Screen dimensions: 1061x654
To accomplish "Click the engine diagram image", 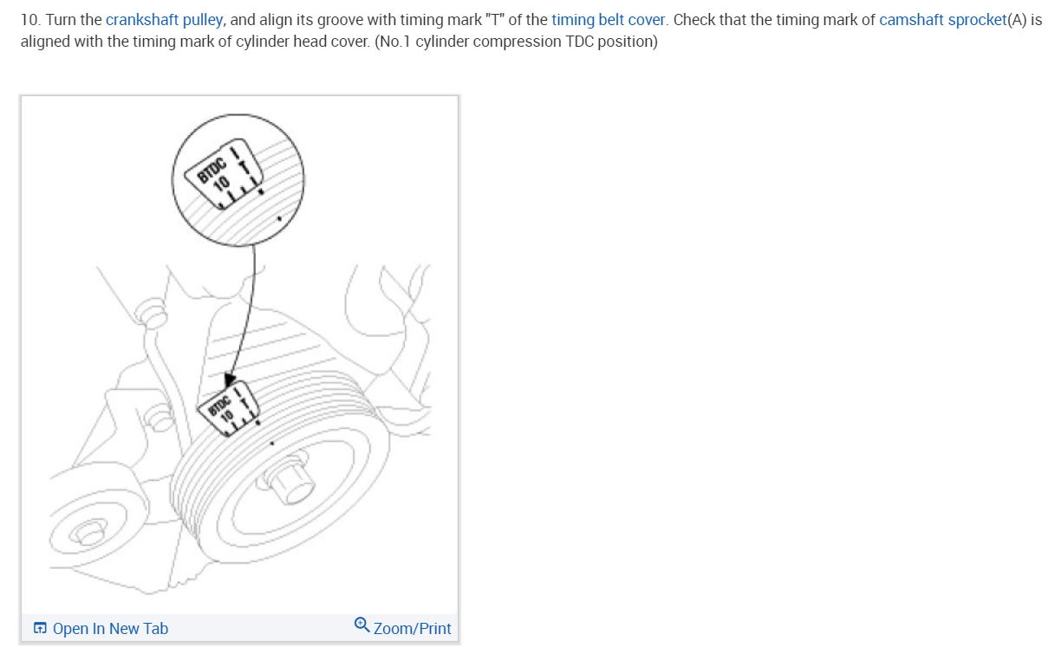I will 238,355.
